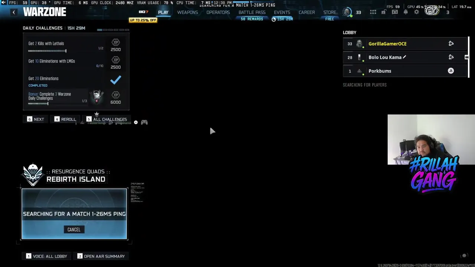This screenshot has height=267, width=475.
Task: Select GorillaGamerOCE in the lobby
Action: 405,44
